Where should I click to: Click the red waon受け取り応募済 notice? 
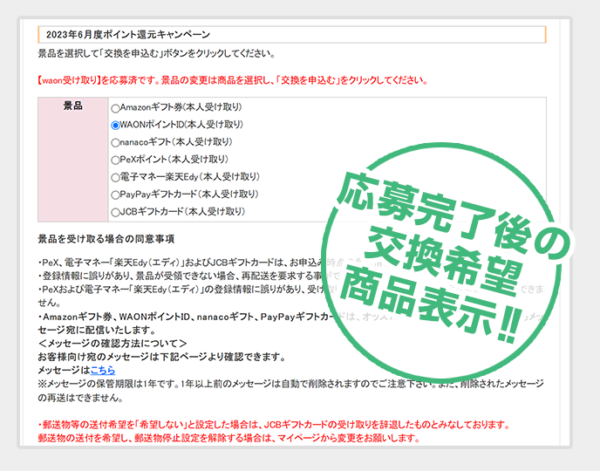point(233,80)
